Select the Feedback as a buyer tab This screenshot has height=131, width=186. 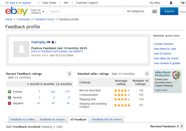[x=52, y=119]
